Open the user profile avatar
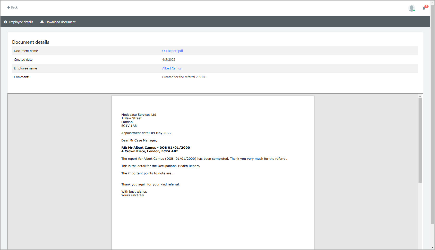 click(411, 8)
